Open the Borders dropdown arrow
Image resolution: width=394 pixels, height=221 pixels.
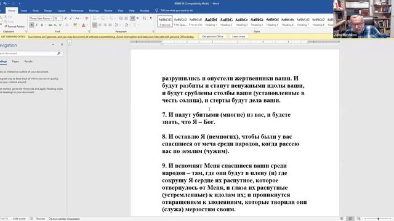139,25
